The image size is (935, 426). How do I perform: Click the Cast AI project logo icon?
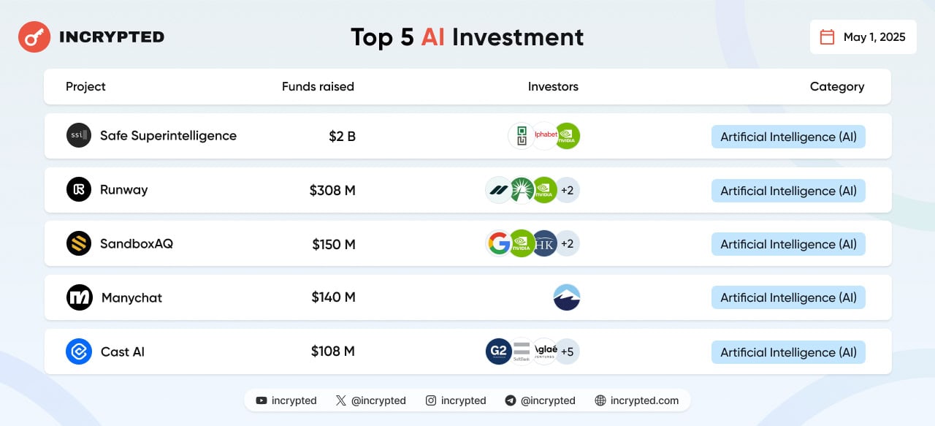coord(79,351)
